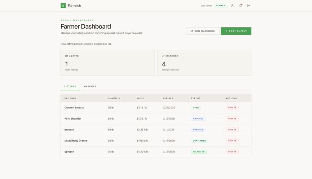Click the Supply Management label

click(77, 20)
